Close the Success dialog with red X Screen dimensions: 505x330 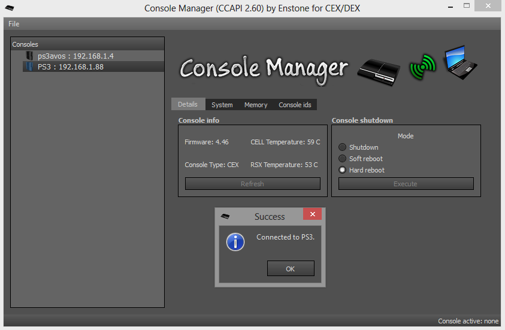pyautogui.click(x=312, y=214)
